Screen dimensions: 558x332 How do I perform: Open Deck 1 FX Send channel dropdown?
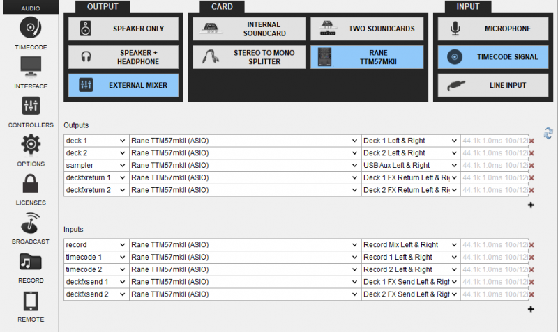click(411, 282)
